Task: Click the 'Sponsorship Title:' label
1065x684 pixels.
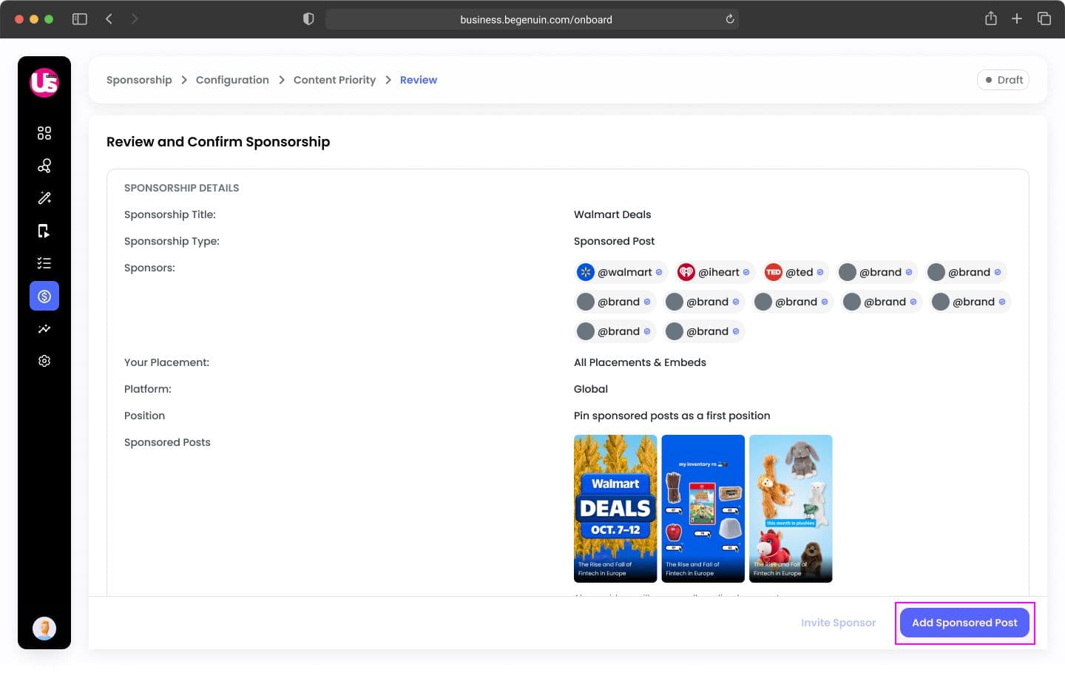Action: [x=170, y=214]
